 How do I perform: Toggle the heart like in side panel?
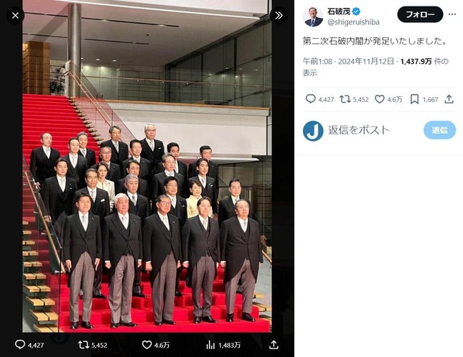click(x=380, y=99)
